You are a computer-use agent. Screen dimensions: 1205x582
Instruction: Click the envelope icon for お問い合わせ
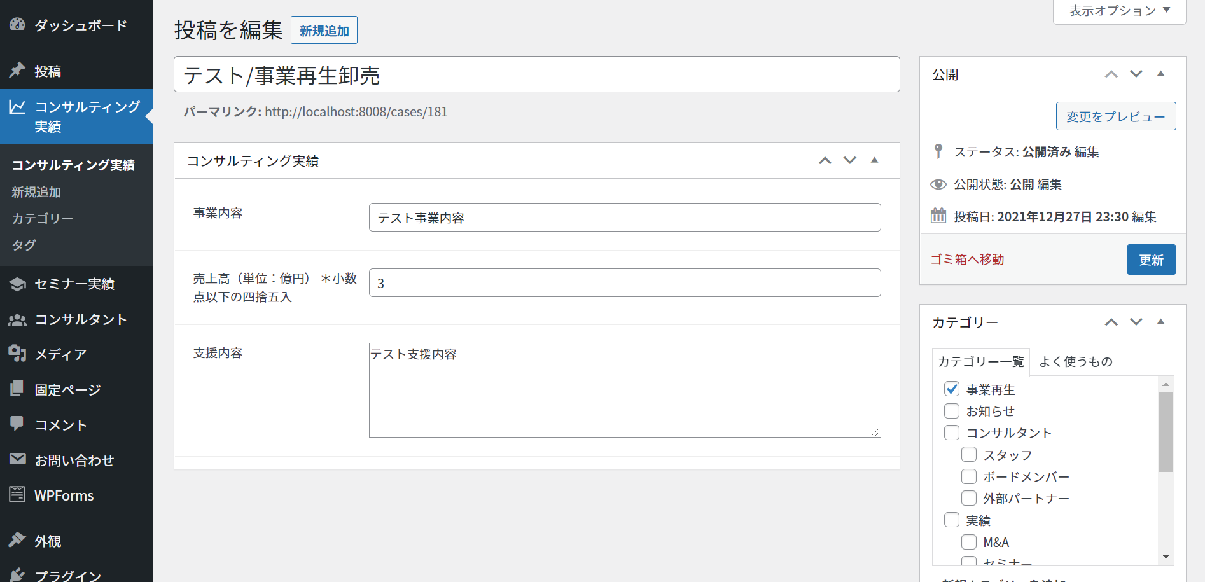tap(17, 459)
